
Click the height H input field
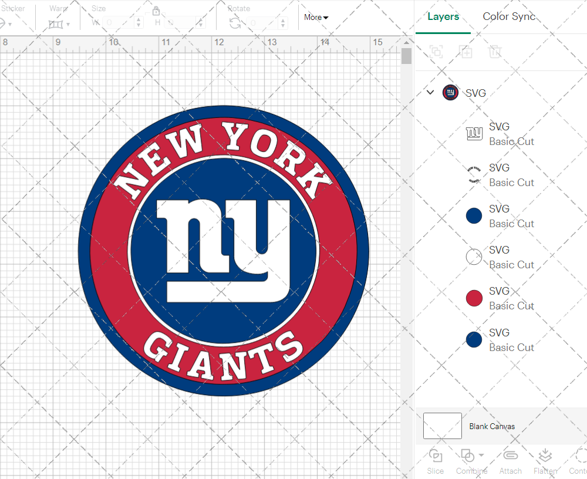(x=180, y=23)
